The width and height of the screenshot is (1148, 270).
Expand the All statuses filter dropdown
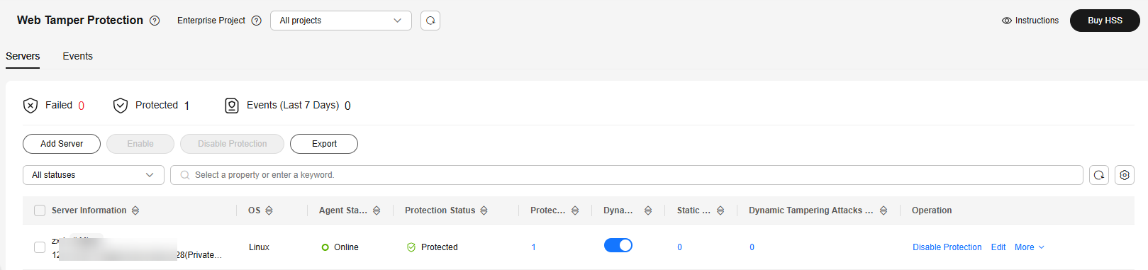(94, 175)
